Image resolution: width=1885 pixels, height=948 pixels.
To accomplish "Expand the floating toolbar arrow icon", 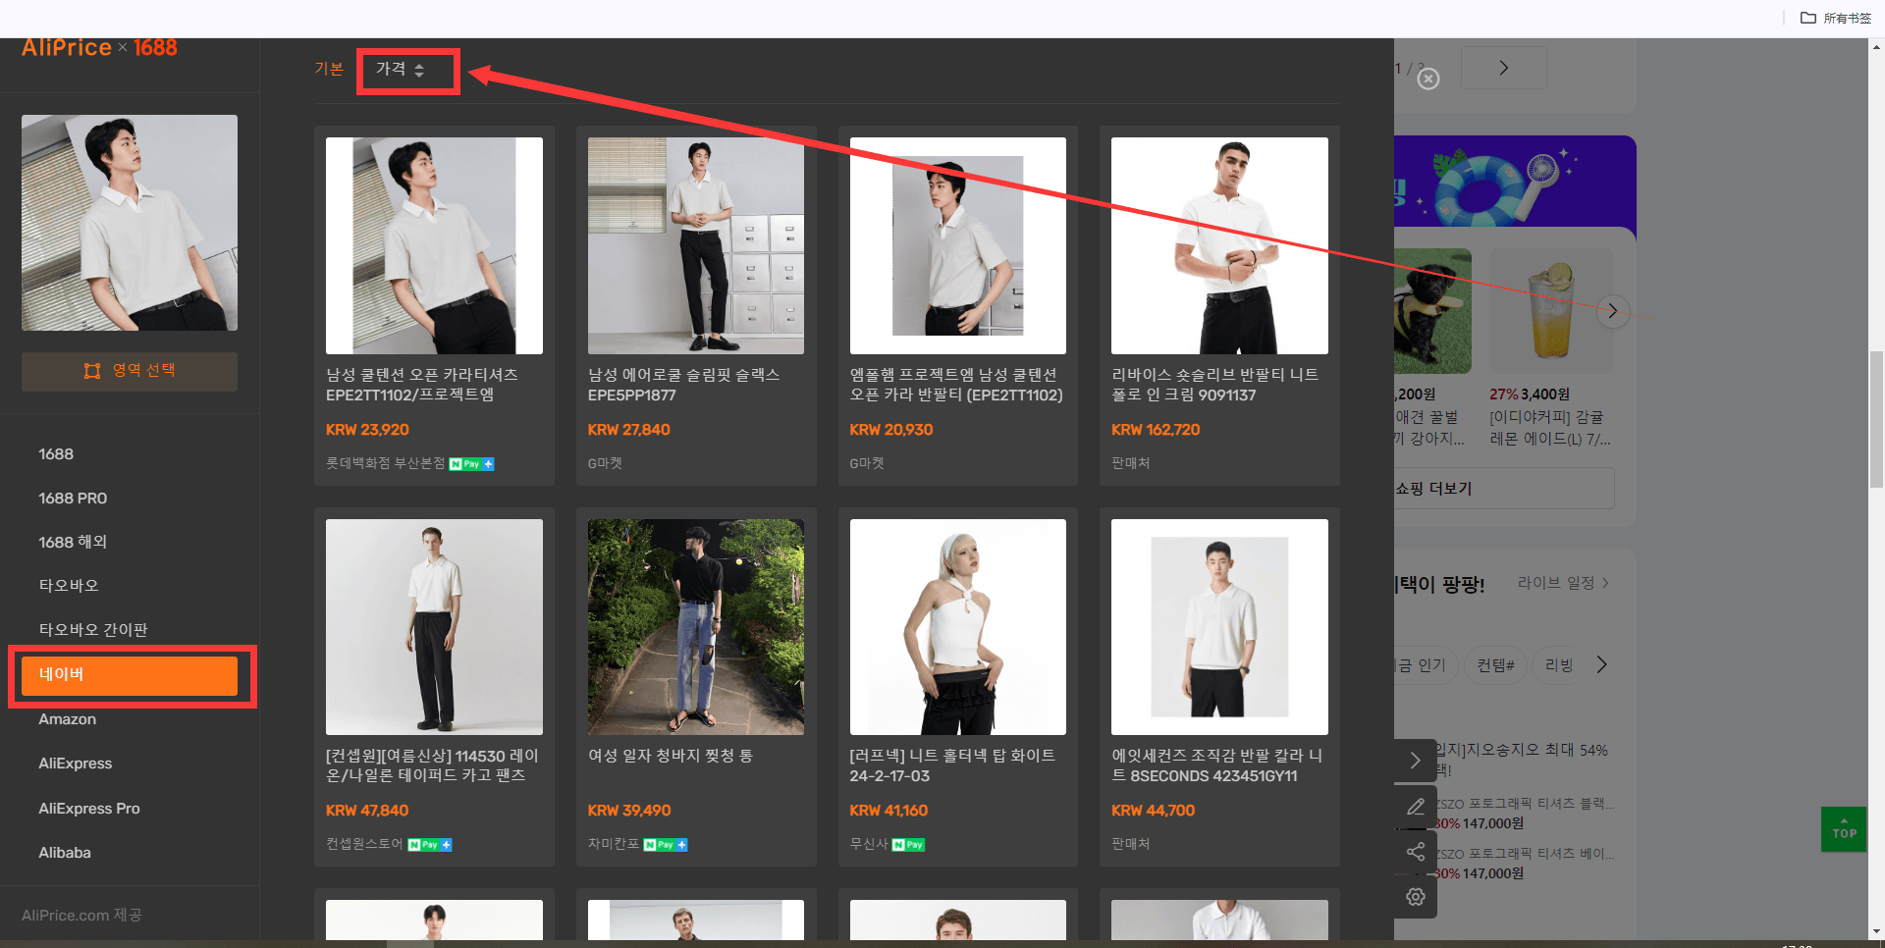I will pyautogui.click(x=1416, y=761).
